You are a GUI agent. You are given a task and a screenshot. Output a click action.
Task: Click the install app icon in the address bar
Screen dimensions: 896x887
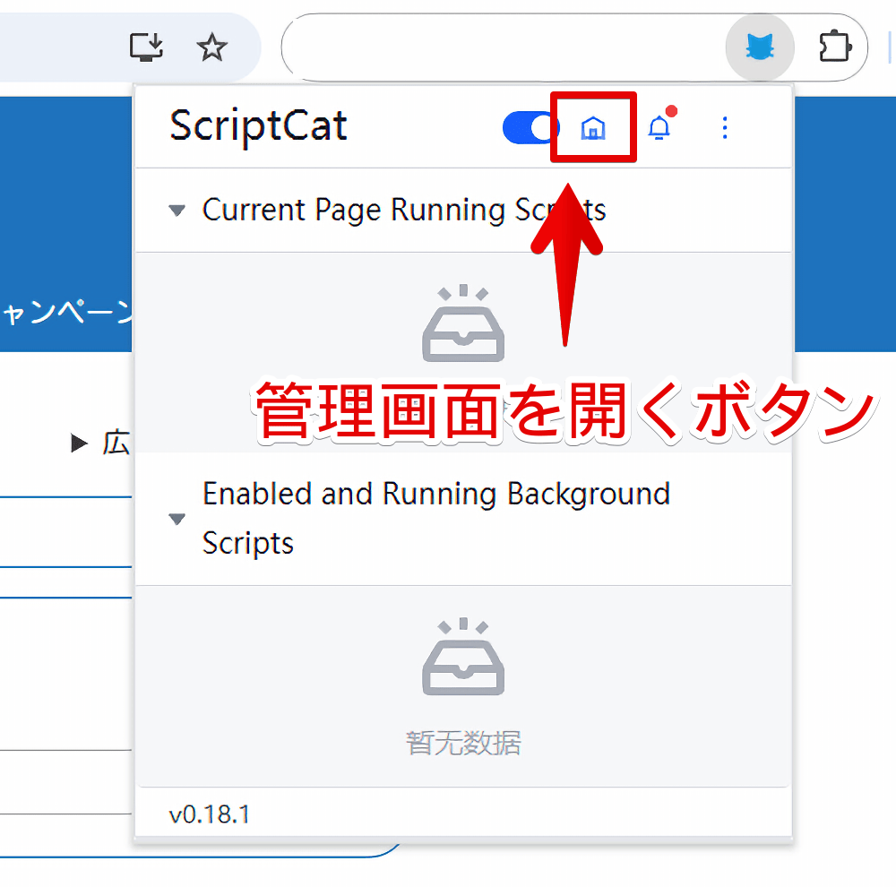click(146, 47)
